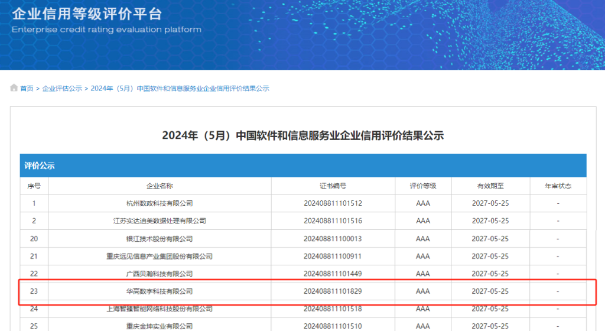Click the 2027-05-25 date in row 1
Screen dimensions: 605x331
tap(490, 203)
